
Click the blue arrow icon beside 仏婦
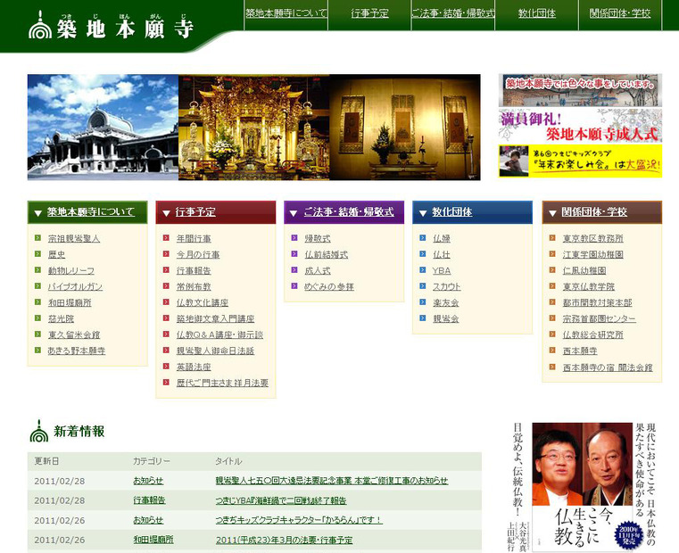click(423, 238)
